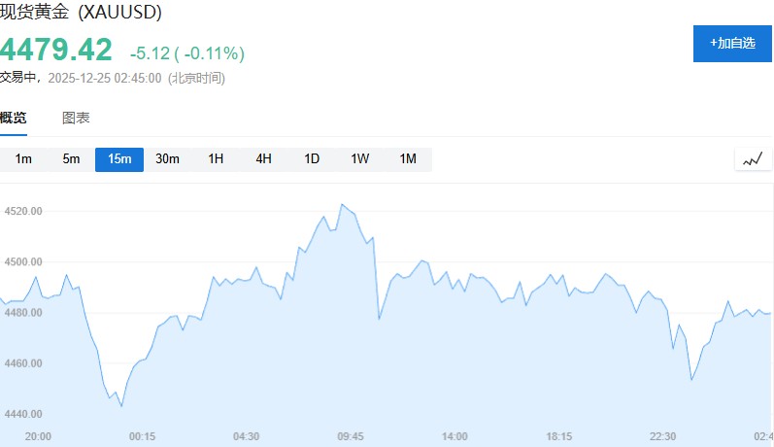Select the 1D daily interval

[x=312, y=159]
